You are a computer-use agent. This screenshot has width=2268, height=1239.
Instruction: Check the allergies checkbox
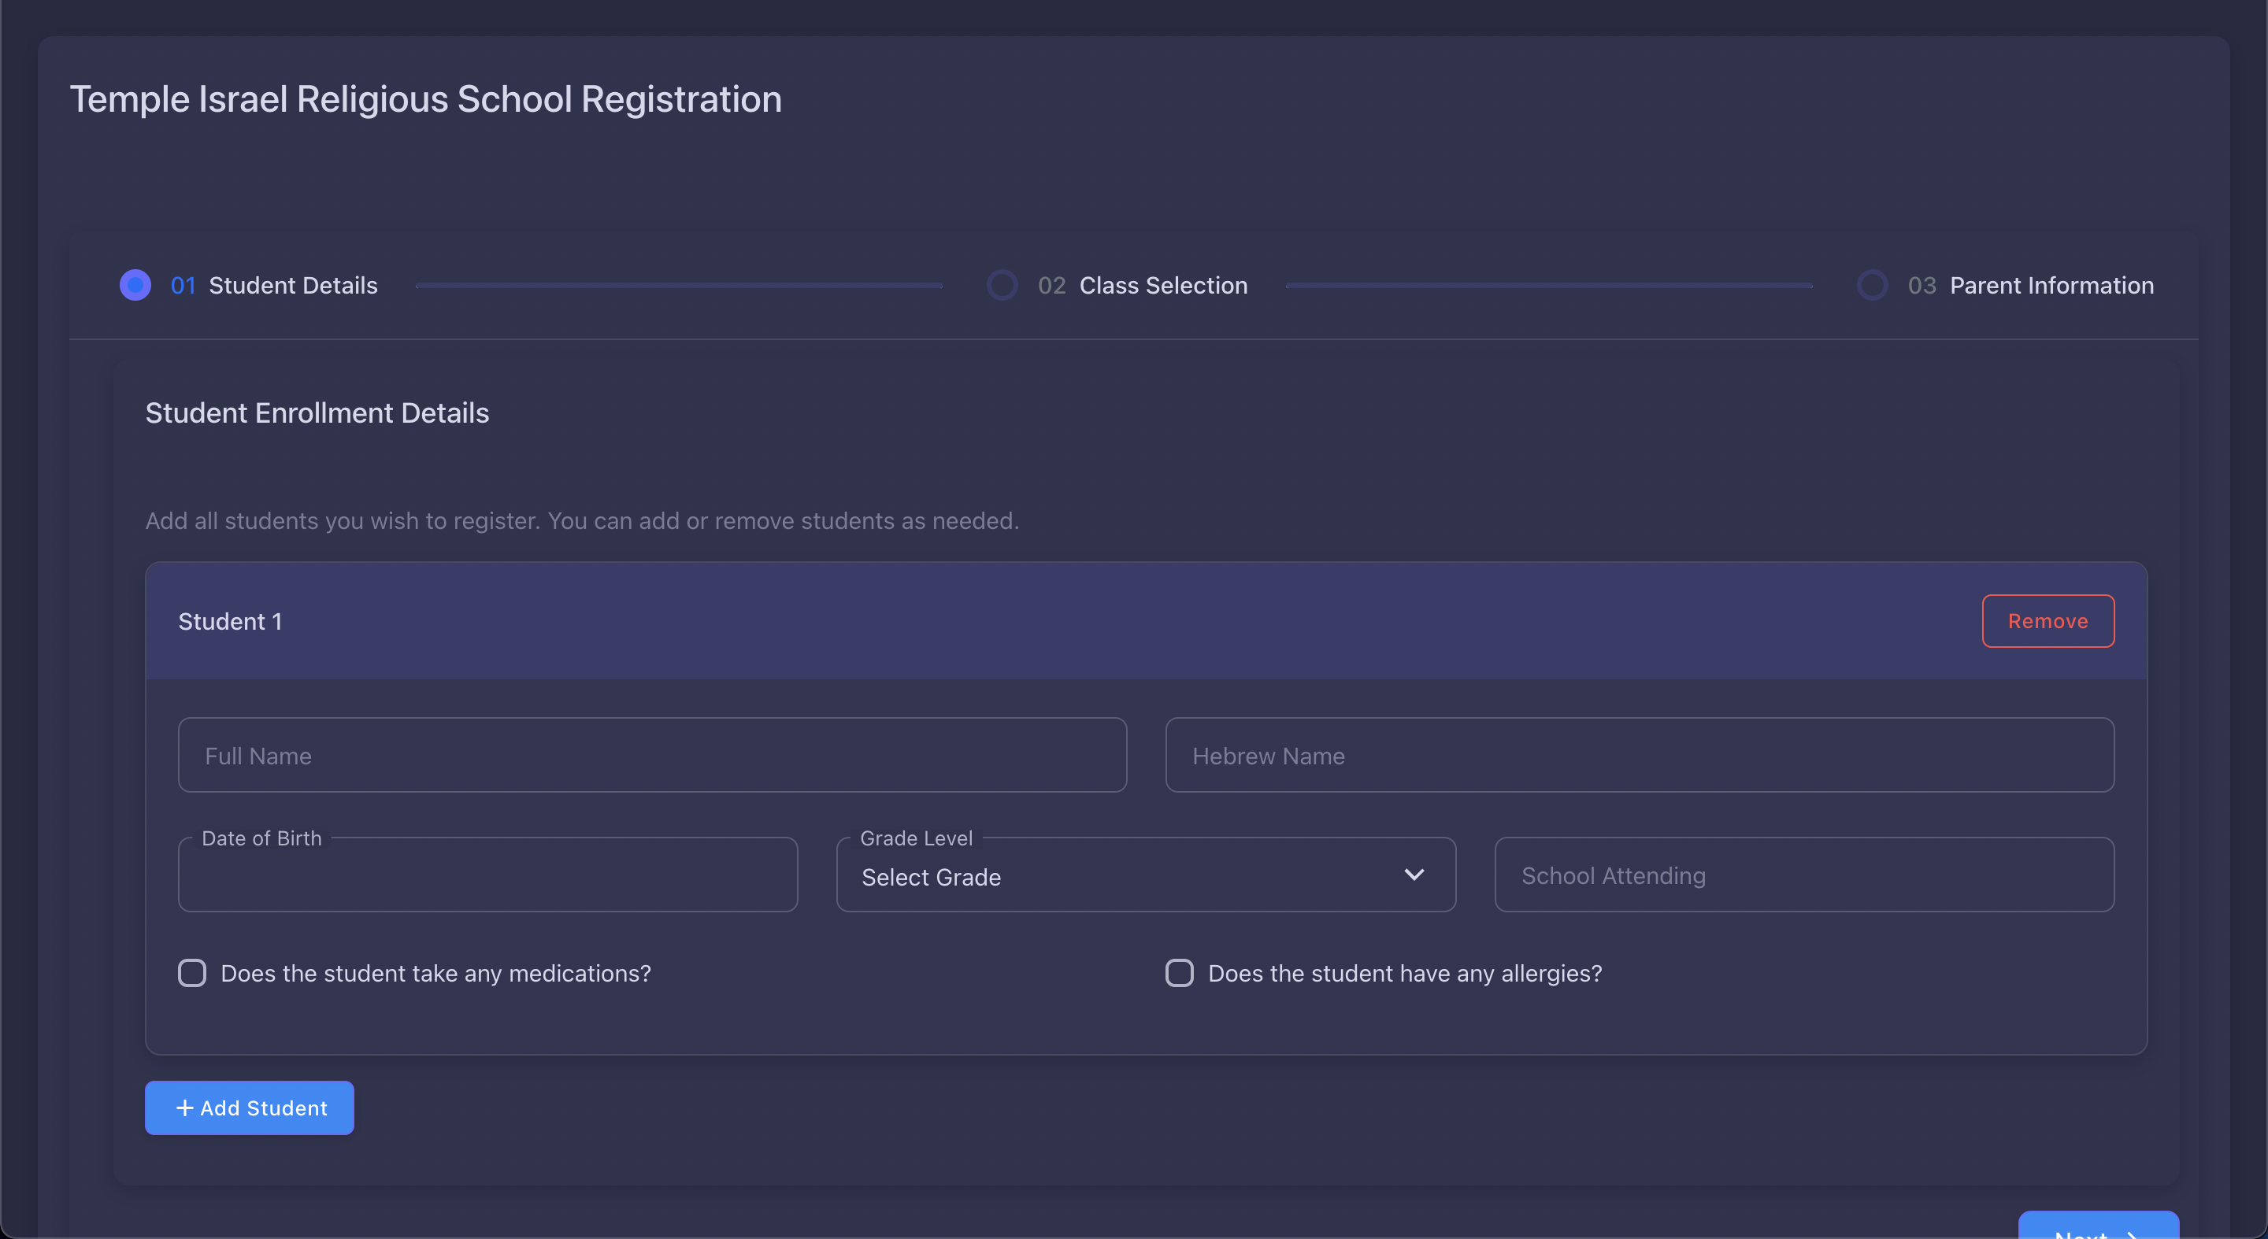click(x=1179, y=973)
